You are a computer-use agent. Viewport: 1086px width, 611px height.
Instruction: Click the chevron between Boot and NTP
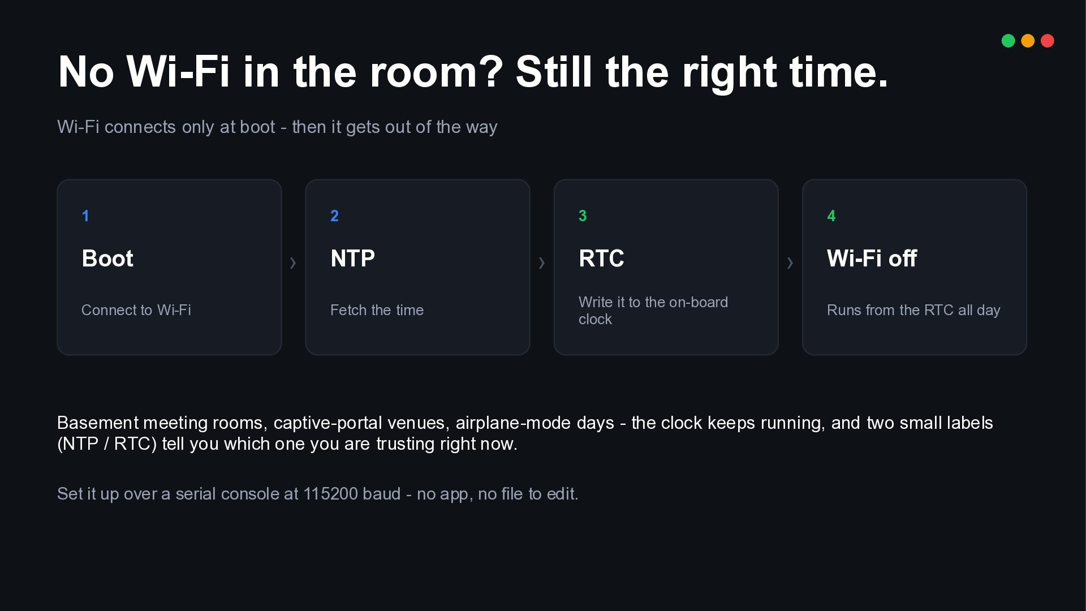pos(293,263)
